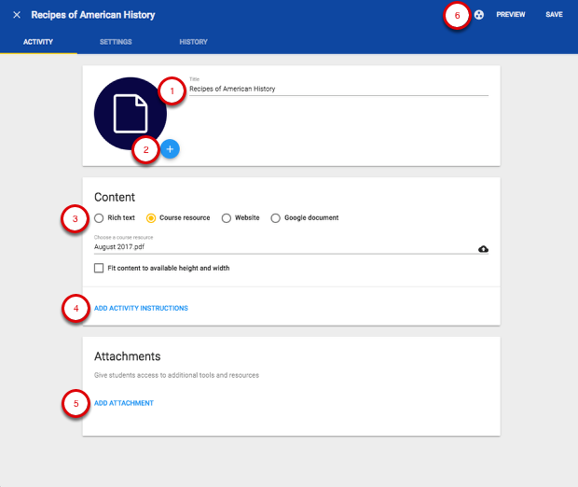This screenshot has height=487, width=578.
Task: Switch to the ACTIVITY tab
Action: (38, 42)
